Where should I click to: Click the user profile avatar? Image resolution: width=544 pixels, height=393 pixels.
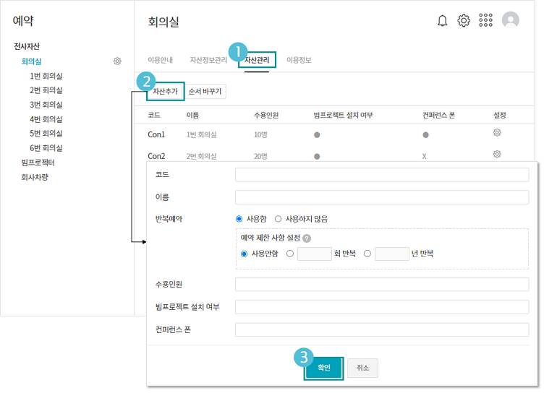511,21
